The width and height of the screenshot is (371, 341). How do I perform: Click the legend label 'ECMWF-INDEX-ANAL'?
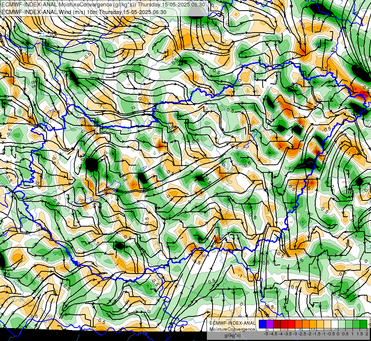pos(232,323)
